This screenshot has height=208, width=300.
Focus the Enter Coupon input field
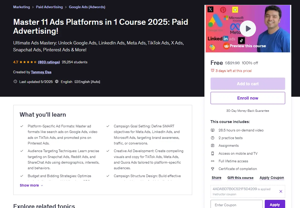point(236,205)
